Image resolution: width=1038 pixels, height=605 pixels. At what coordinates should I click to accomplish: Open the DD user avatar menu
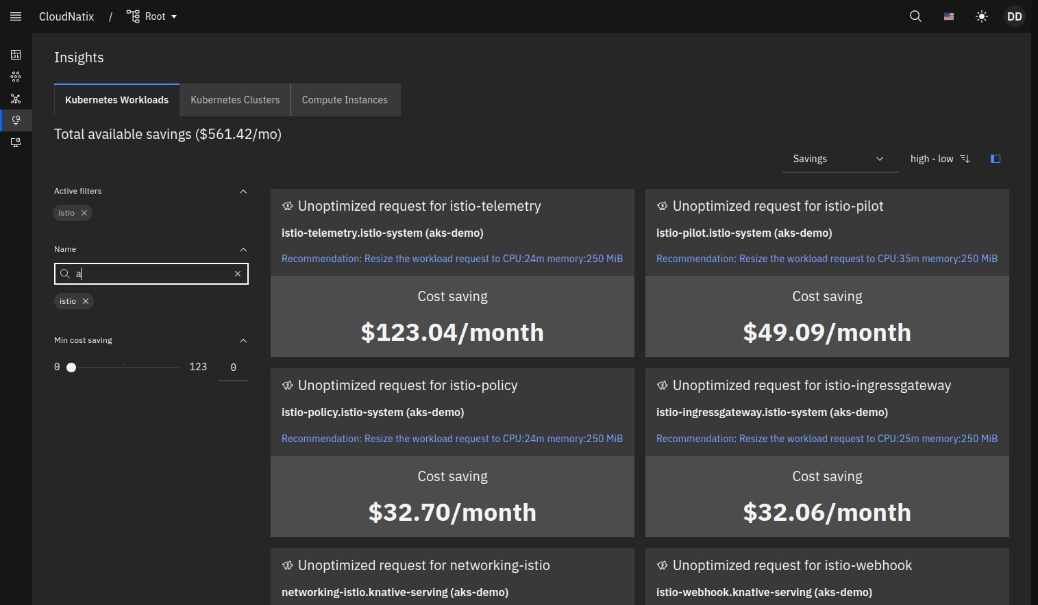(1014, 16)
